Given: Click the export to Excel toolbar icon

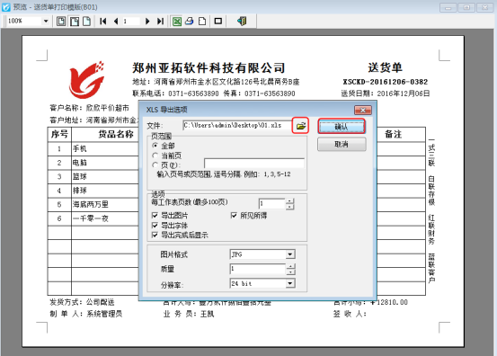Looking at the screenshot, I should click(177, 22).
